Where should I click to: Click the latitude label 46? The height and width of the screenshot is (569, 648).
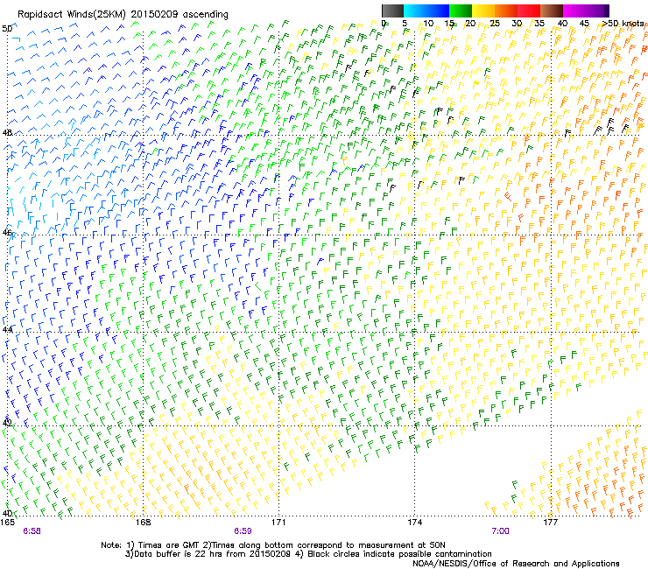[7, 233]
